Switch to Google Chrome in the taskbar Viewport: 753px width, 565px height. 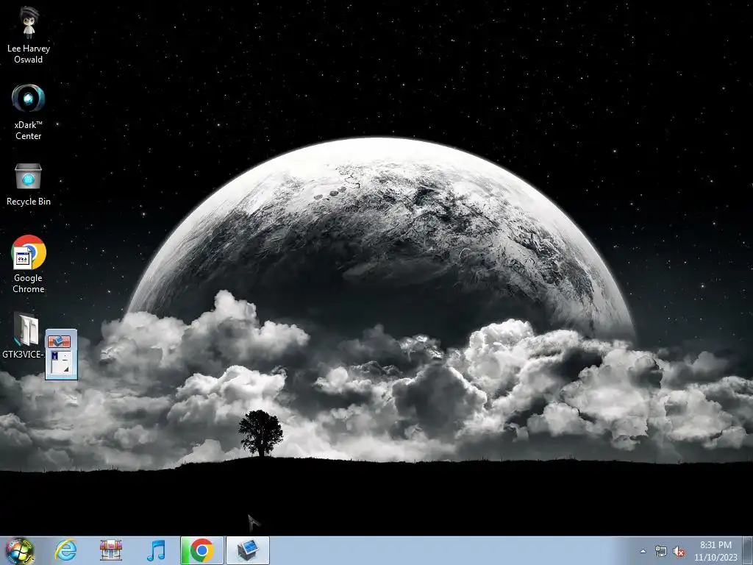tap(202, 550)
